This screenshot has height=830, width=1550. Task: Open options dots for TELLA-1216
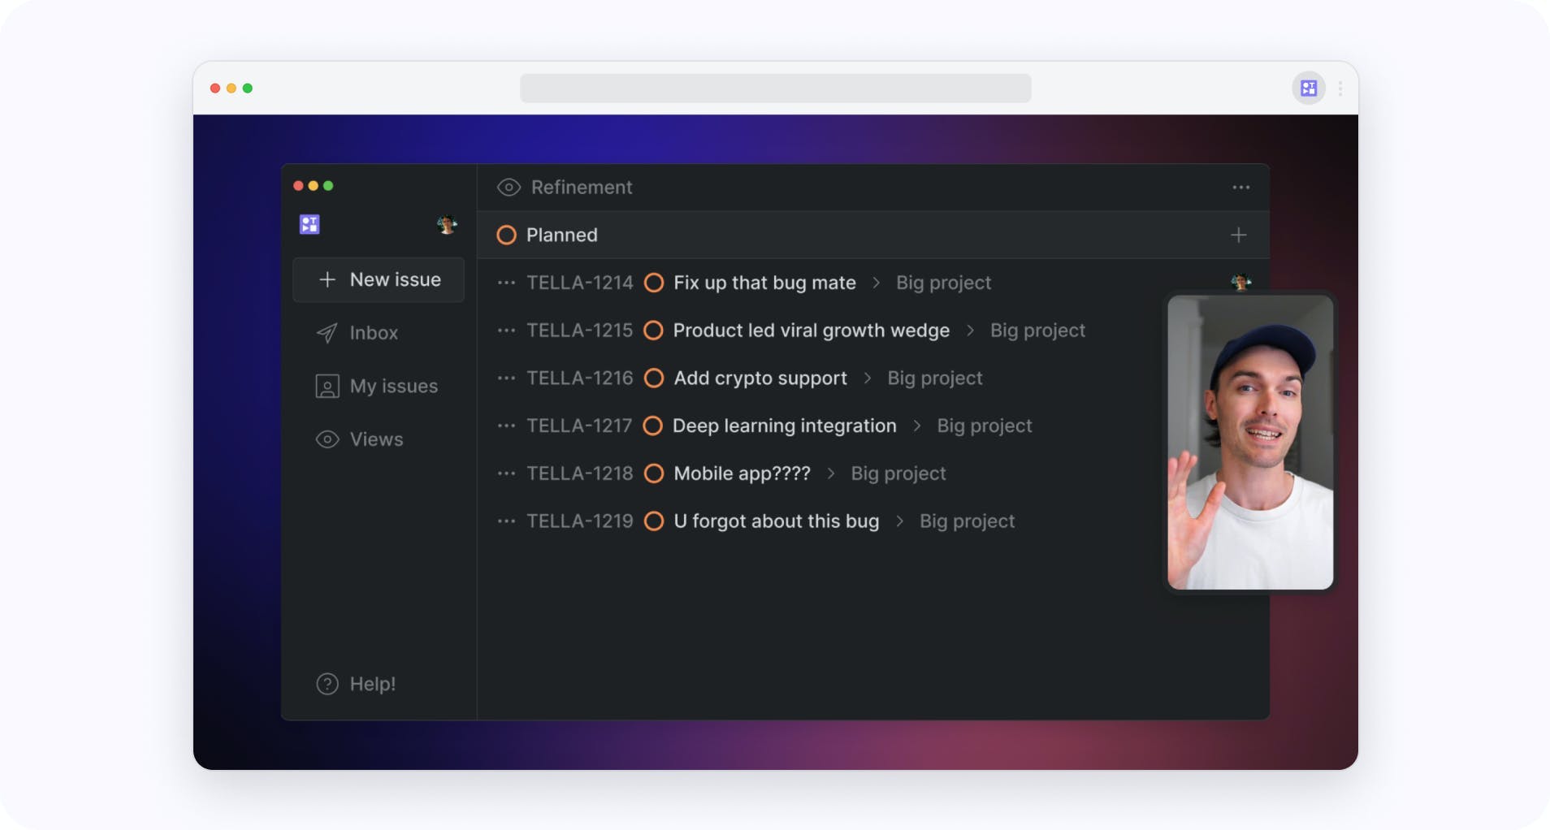pyautogui.click(x=506, y=378)
